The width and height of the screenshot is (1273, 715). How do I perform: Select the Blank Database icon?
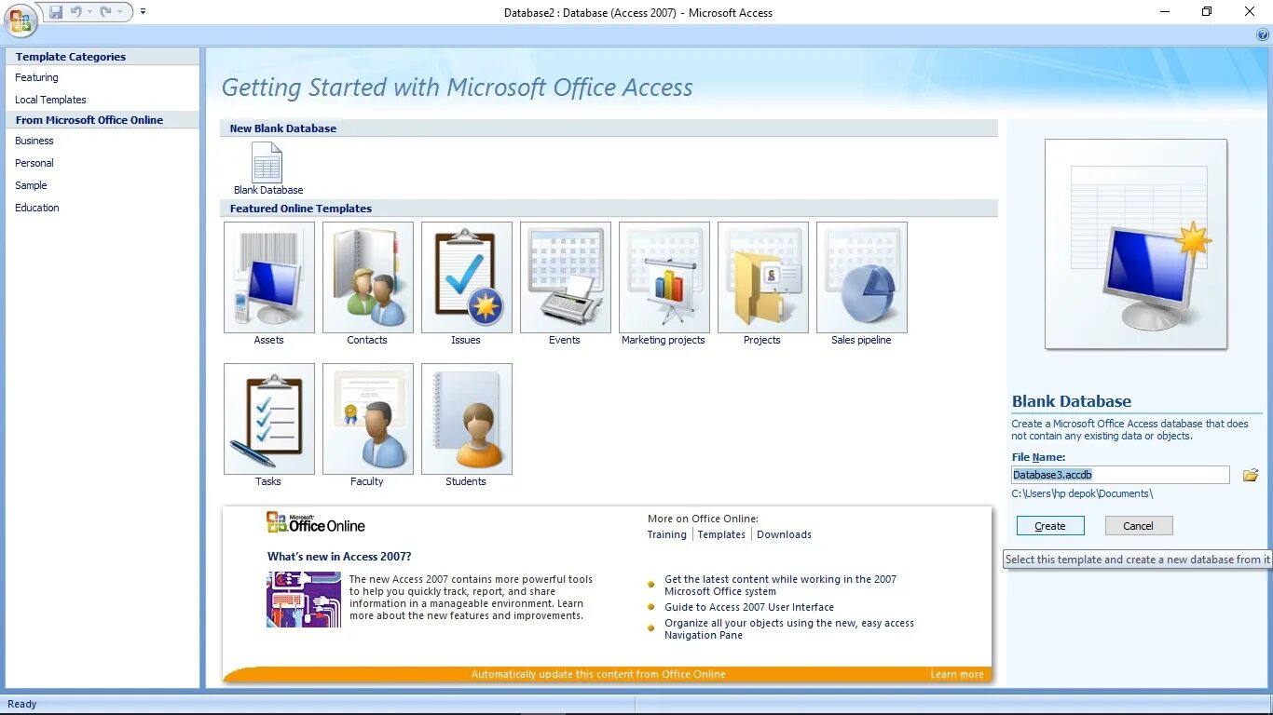267,168
